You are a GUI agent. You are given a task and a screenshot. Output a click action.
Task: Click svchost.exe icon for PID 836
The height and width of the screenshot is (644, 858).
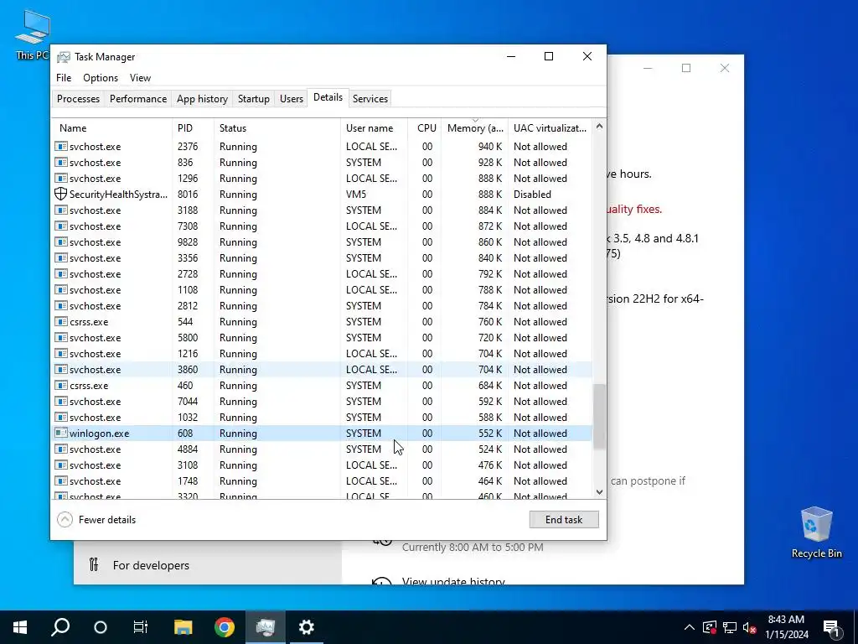(60, 162)
